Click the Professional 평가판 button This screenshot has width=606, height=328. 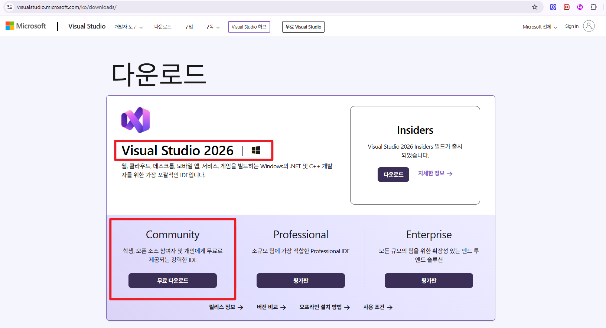[301, 281]
